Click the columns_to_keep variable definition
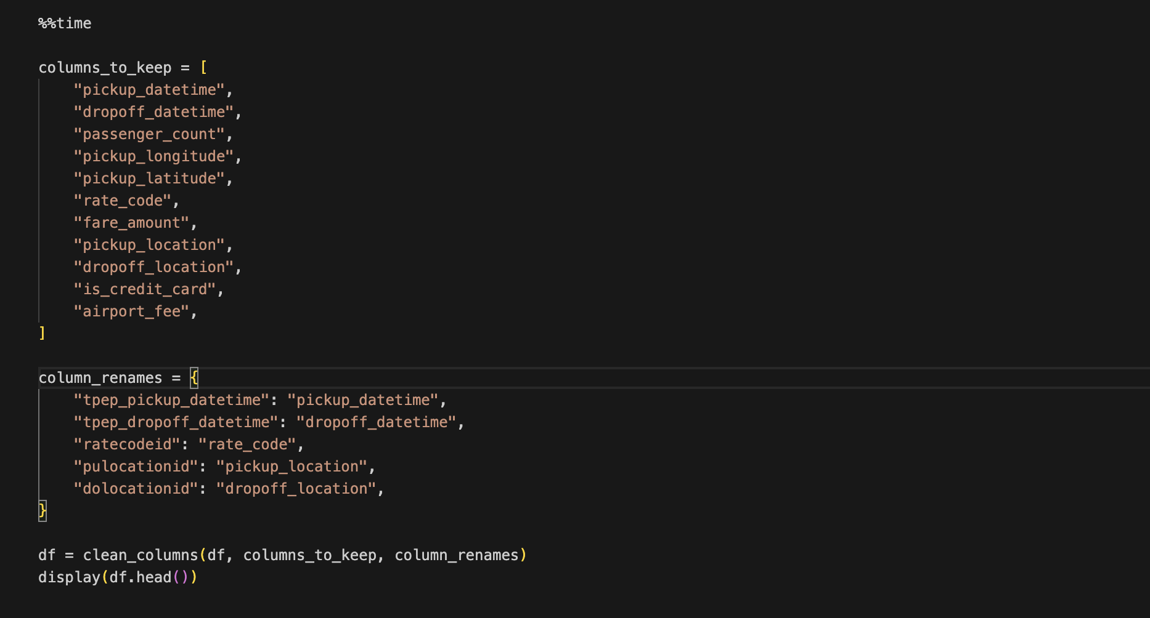 [x=105, y=68]
